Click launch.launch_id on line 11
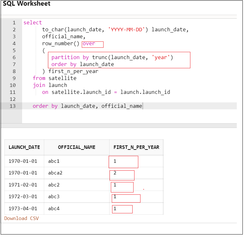245x238 pixels. [x=145, y=92]
